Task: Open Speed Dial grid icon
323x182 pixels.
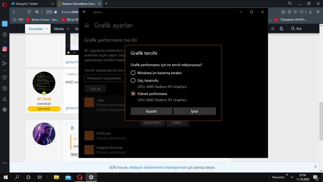Action: pos(37,12)
